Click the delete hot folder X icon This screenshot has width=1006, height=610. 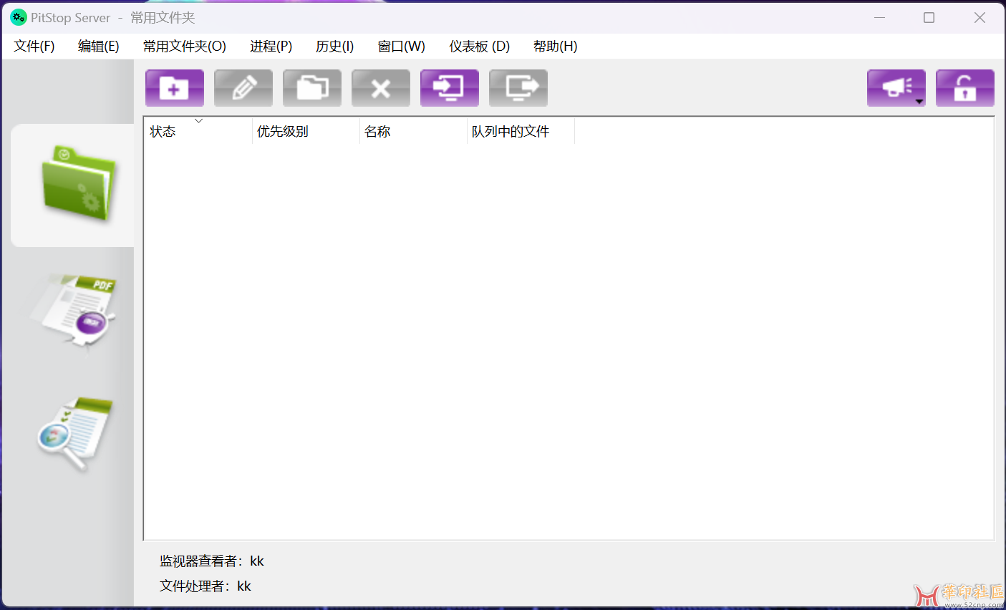380,88
